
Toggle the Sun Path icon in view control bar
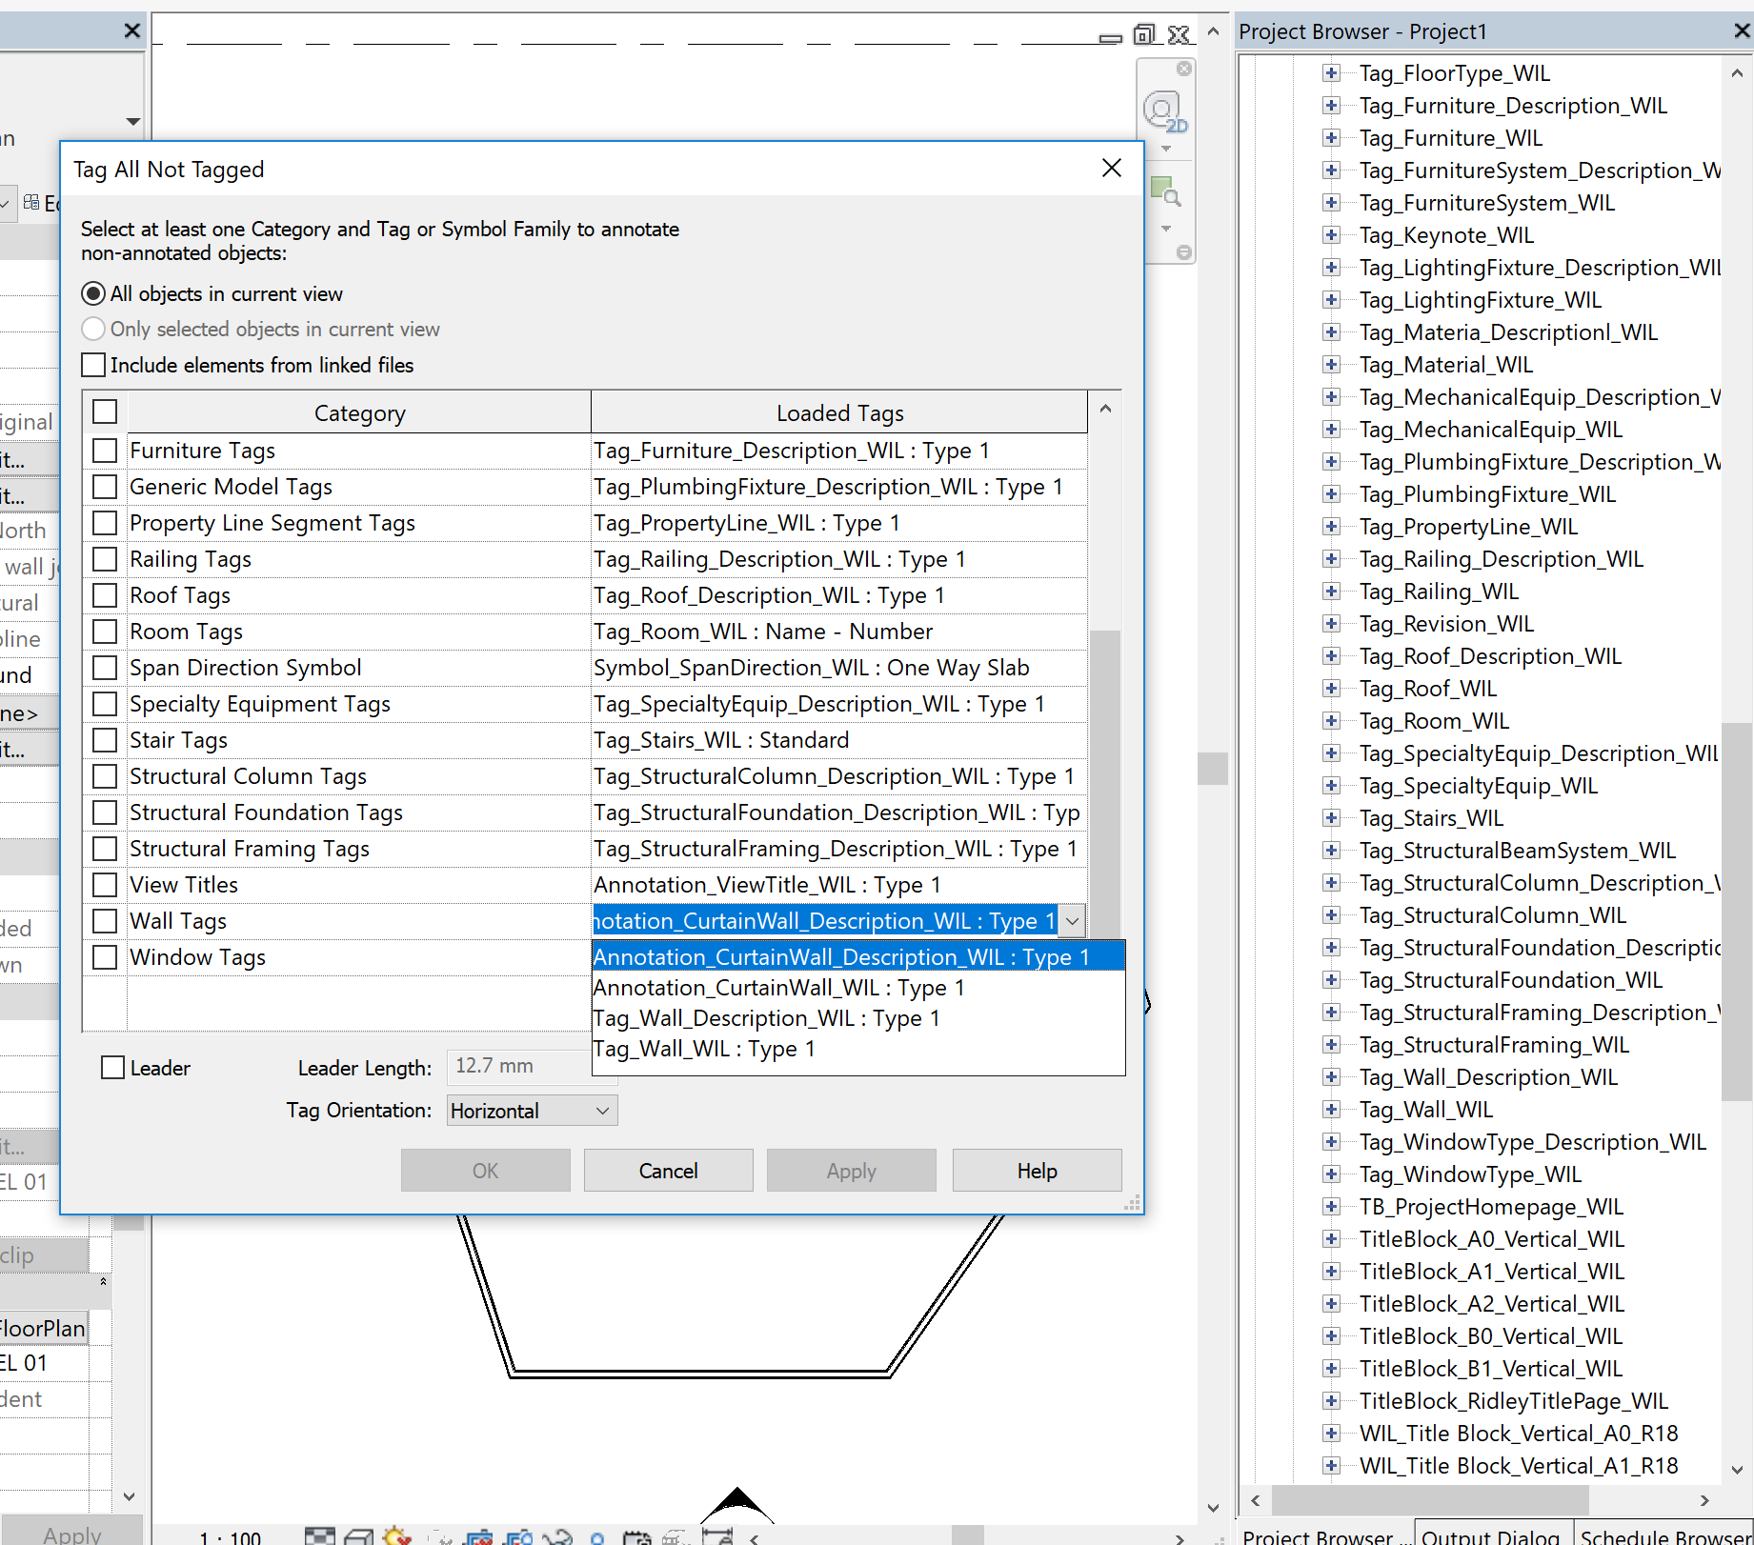396,1535
